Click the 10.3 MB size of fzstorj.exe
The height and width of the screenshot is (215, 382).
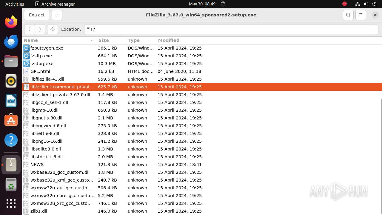pos(107,64)
